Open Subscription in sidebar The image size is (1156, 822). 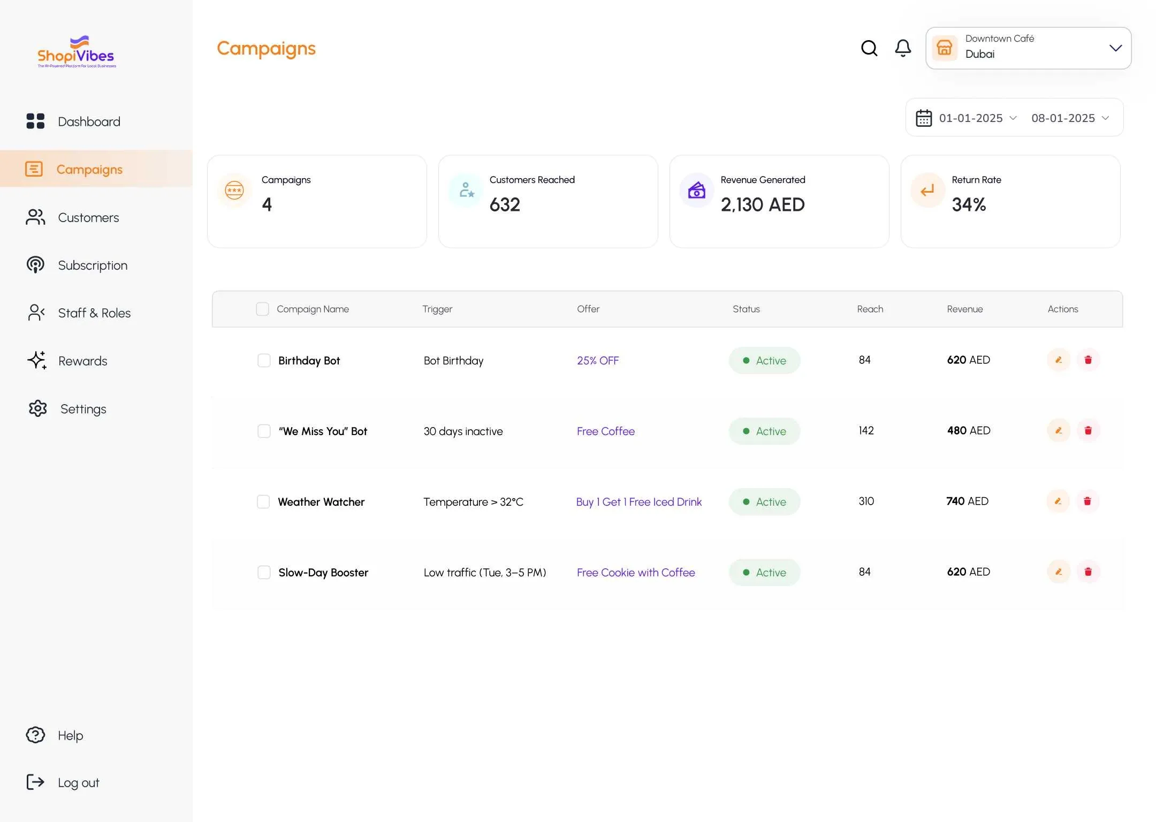[93, 265]
